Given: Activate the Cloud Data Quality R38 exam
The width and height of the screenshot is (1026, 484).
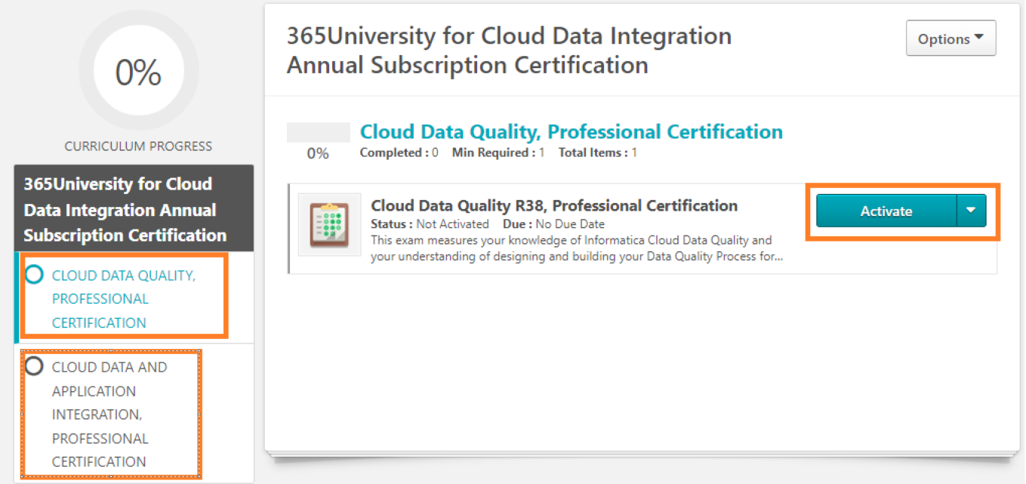Looking at the screenshot, I should pos(886,211).
